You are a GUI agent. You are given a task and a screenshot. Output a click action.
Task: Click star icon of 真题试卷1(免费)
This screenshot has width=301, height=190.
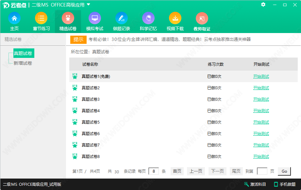pyautogui.click(x=75, y=76)
